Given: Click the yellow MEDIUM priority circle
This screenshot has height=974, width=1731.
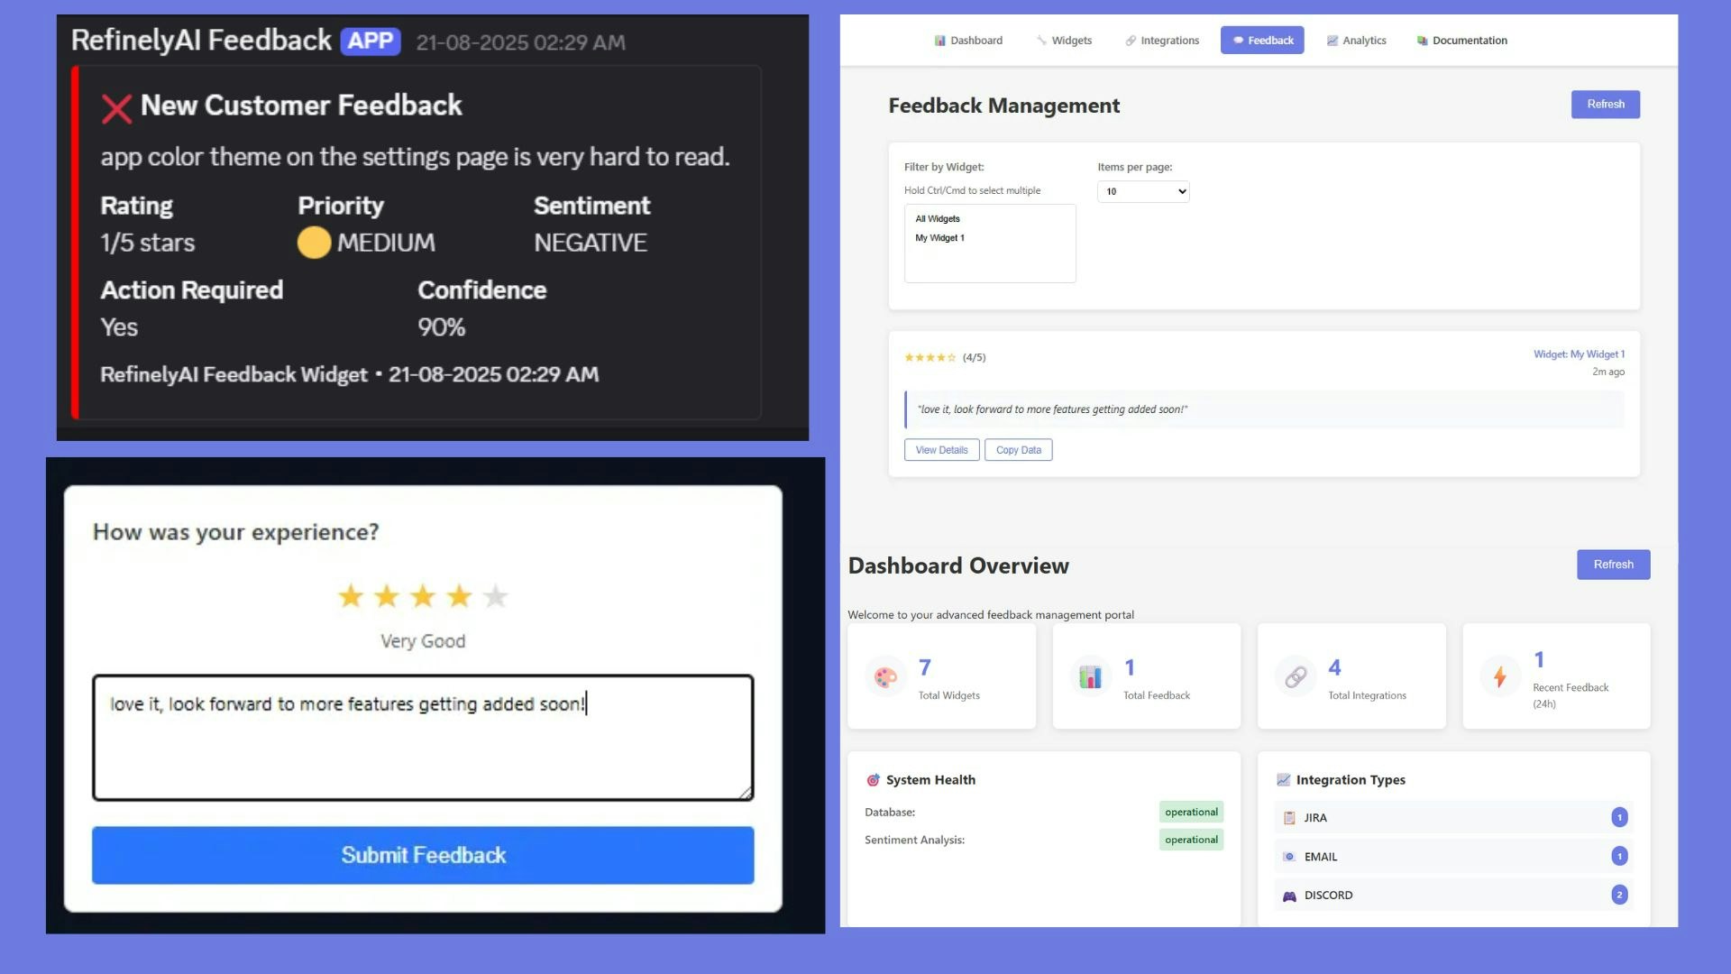Looking at the screenshot, I should [314, 243].
